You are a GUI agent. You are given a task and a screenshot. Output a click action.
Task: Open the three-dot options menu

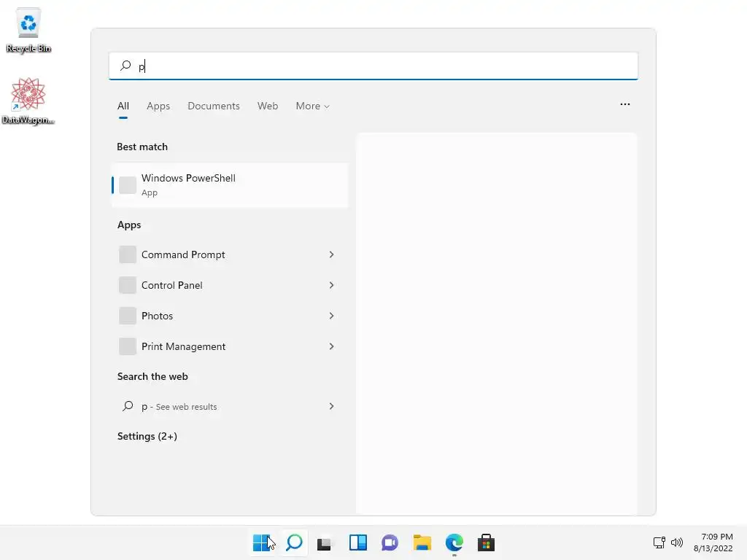(625, 104)
